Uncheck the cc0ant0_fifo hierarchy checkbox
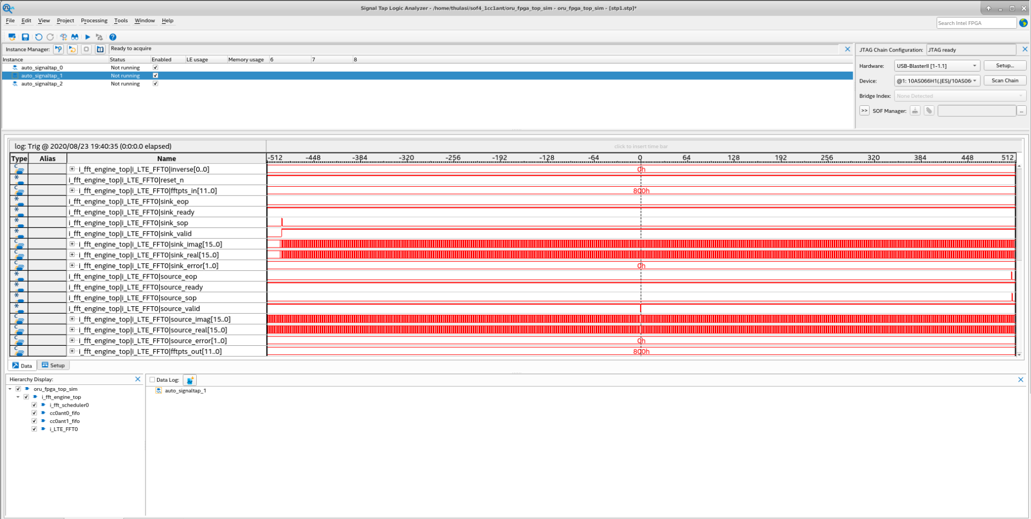1031x519 pixels. (34, 413)
